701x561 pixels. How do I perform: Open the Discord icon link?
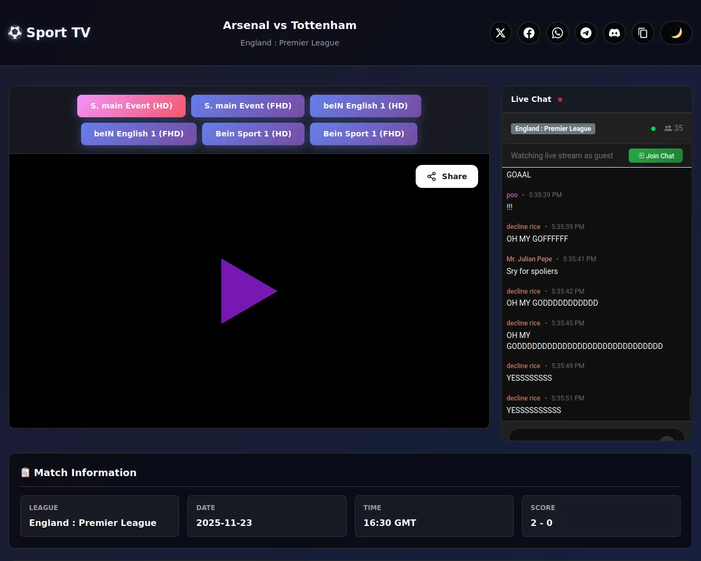coord(614,33)
